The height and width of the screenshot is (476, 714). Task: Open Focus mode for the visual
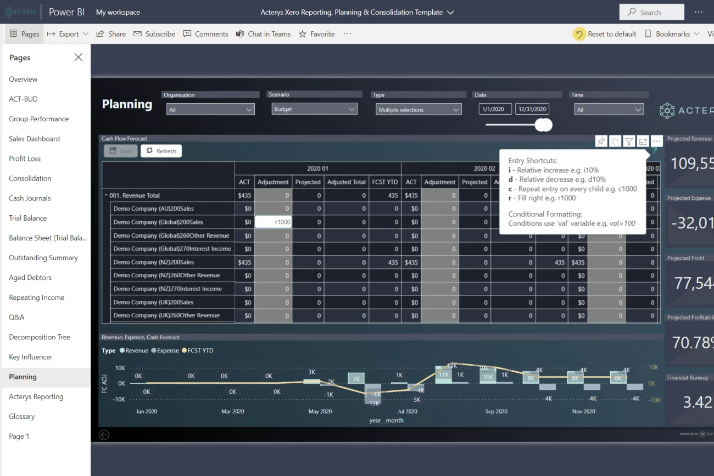click(643, 142)
